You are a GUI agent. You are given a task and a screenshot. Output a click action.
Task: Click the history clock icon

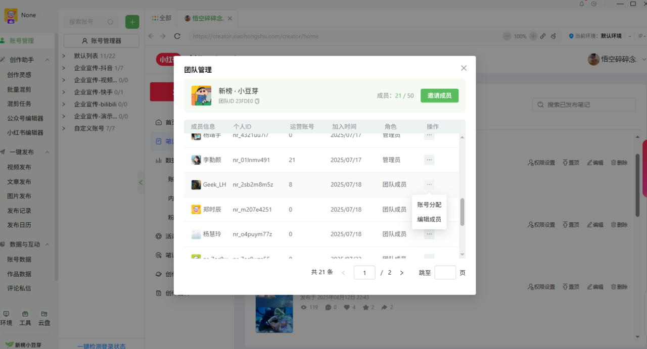coord(594,4)
